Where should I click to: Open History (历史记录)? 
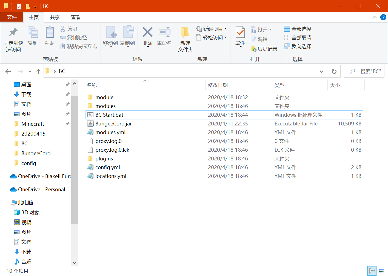click(x=264, y=49)
